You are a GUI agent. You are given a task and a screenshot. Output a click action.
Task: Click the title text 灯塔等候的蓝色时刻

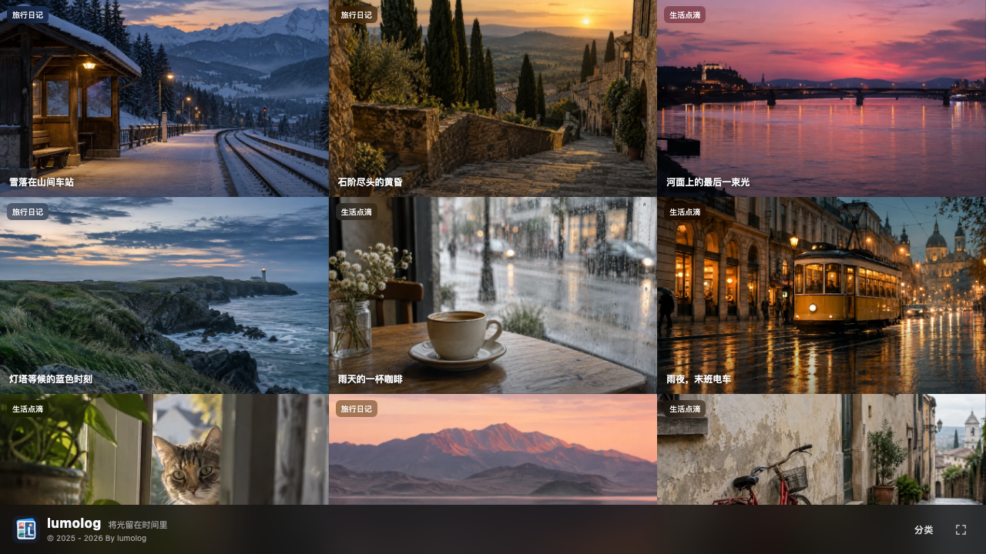pyautogui.click(x=51, y=379)
